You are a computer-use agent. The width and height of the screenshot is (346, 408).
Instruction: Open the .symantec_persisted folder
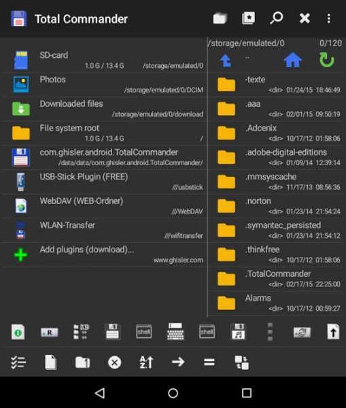tap(277, 230)
